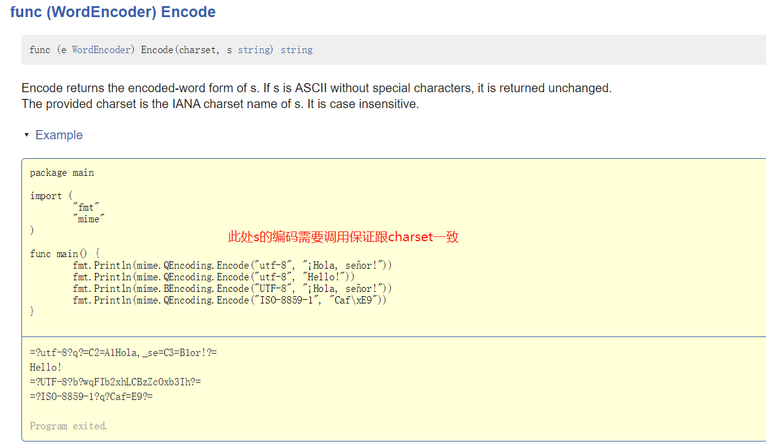The image size is (766, 447).
Task: Click the 'func main() {' code line
Action: [x=64, y=254]
